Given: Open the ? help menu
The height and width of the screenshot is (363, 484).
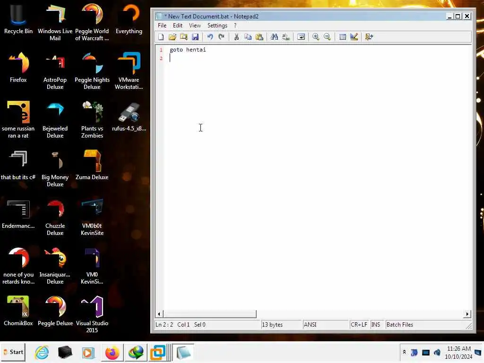Looking at the screenshot, I should (x=235, y=26).
